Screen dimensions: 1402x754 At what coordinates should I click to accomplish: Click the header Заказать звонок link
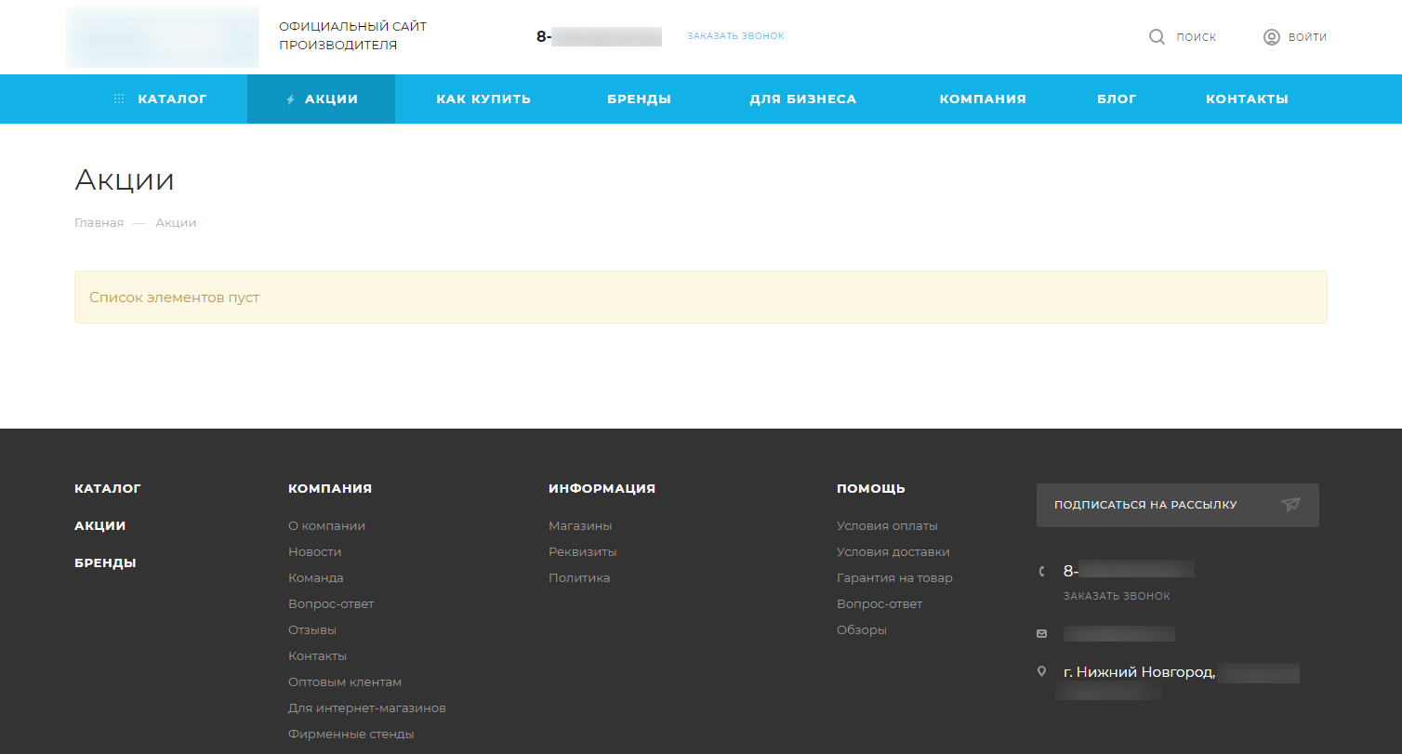coord(735,36)
